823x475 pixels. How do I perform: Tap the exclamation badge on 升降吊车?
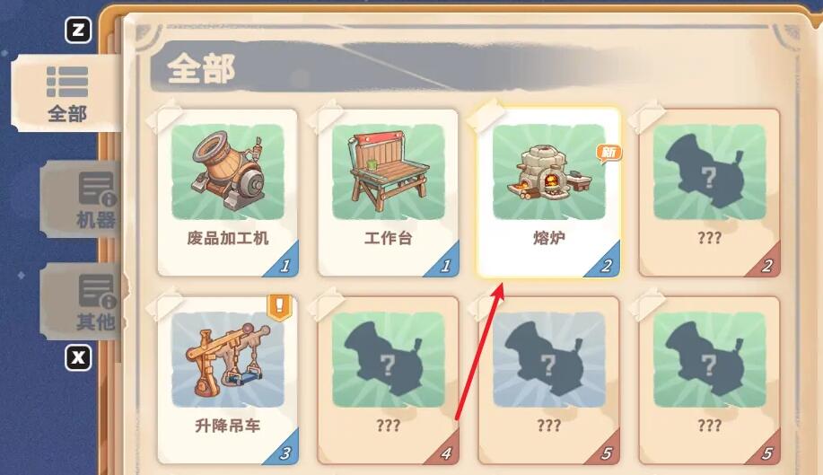point(279,307)
